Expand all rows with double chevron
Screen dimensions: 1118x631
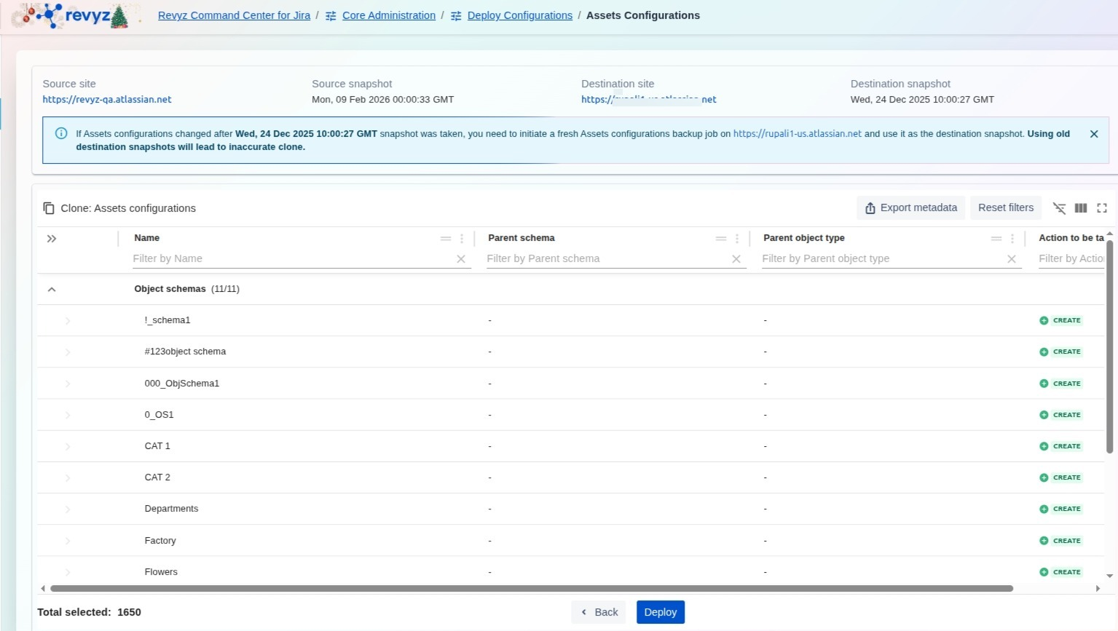pos(52,239)
